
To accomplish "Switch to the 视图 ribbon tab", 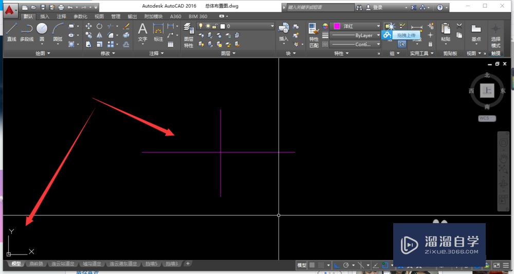I will (x=99, y=16).
